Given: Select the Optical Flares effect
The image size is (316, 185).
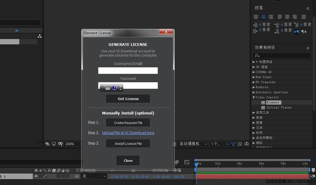Looking at the screenshot, I should (x=279, y=107).
